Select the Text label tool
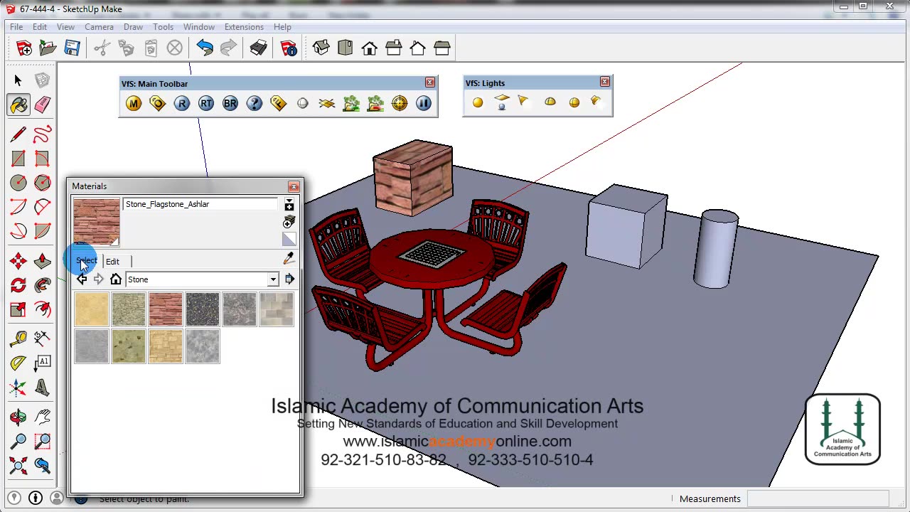 [x=42, y=363]
